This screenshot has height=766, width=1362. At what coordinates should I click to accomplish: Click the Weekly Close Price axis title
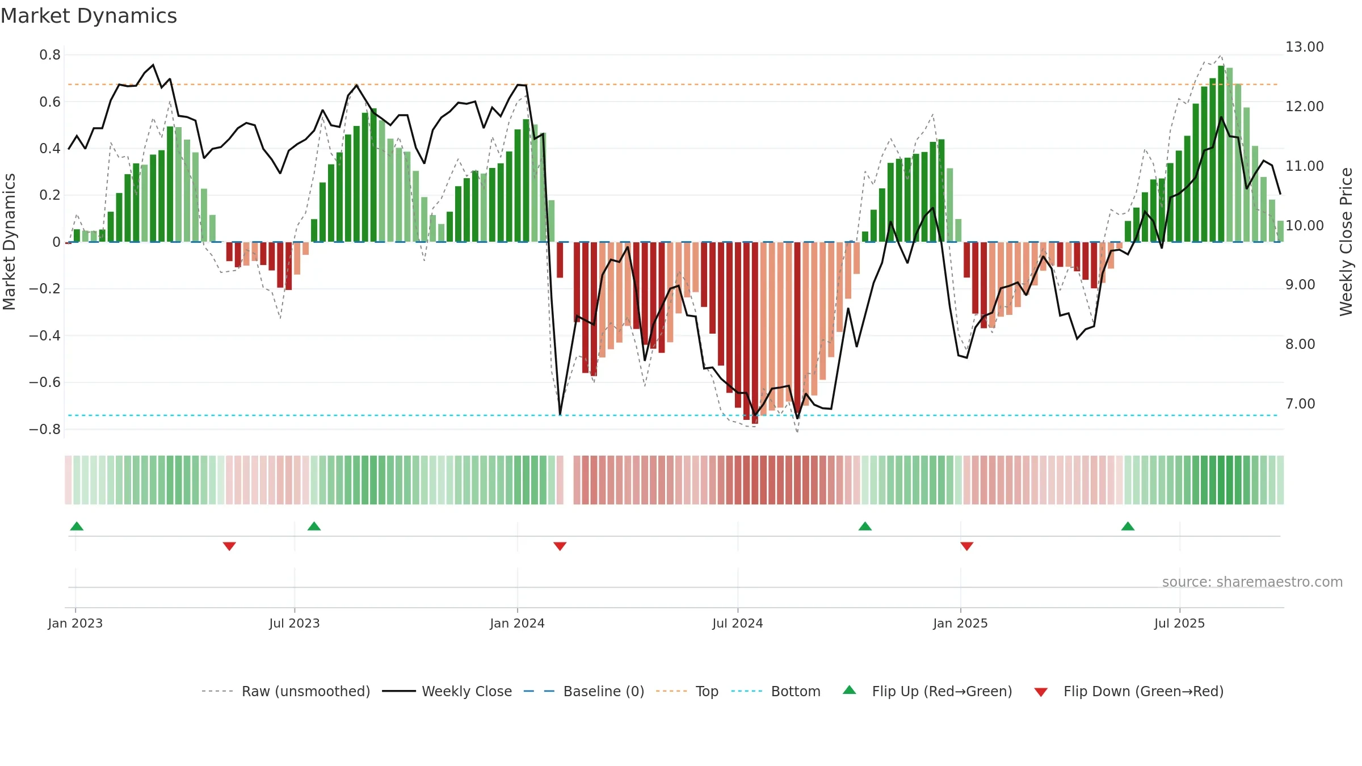(x=1346, y=242)
